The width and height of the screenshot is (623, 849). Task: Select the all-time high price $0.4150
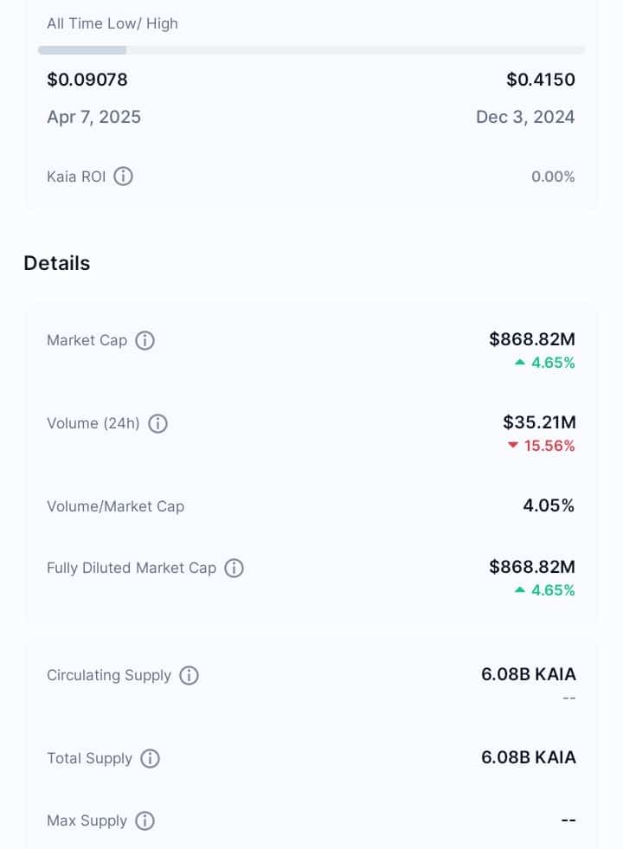click(x=541, y=80)
